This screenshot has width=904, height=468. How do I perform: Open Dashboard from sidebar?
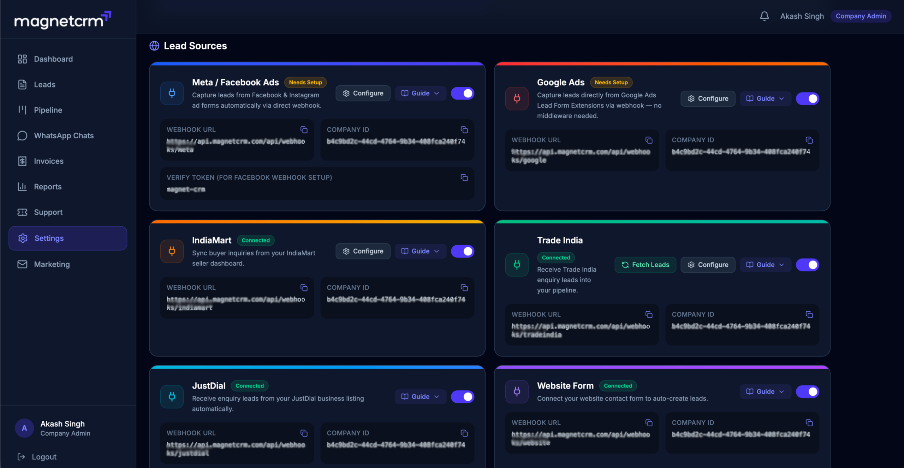click(68, 59)
